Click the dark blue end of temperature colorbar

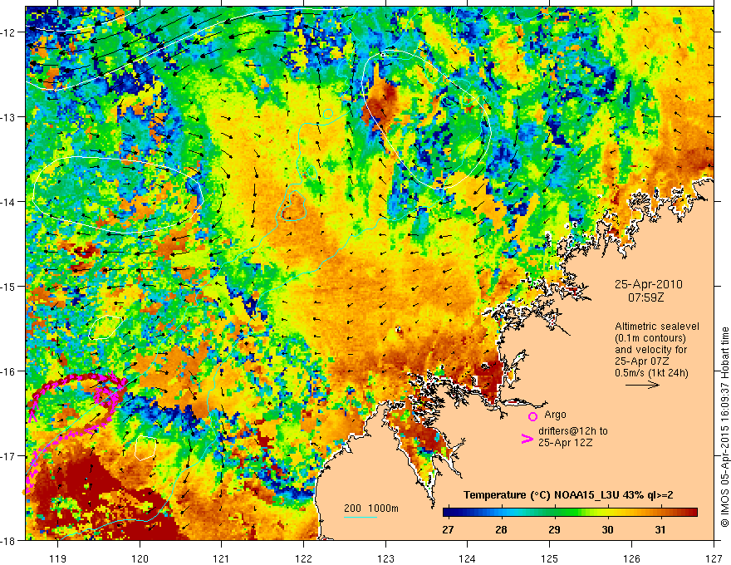pyautogui.click(x=451, y=513)
